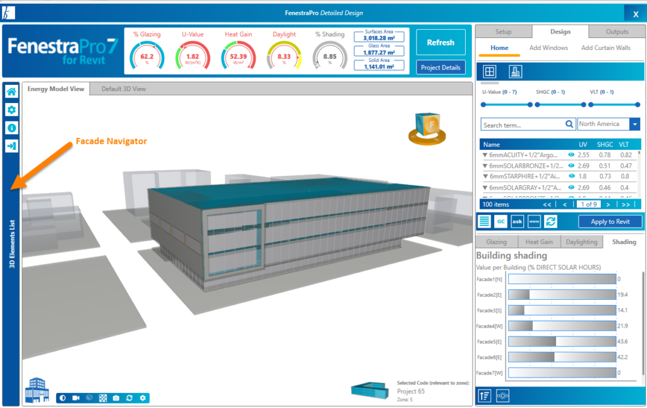647x408 pixels.
Task: Go to last page of glazing list
Action: (626, 204)
